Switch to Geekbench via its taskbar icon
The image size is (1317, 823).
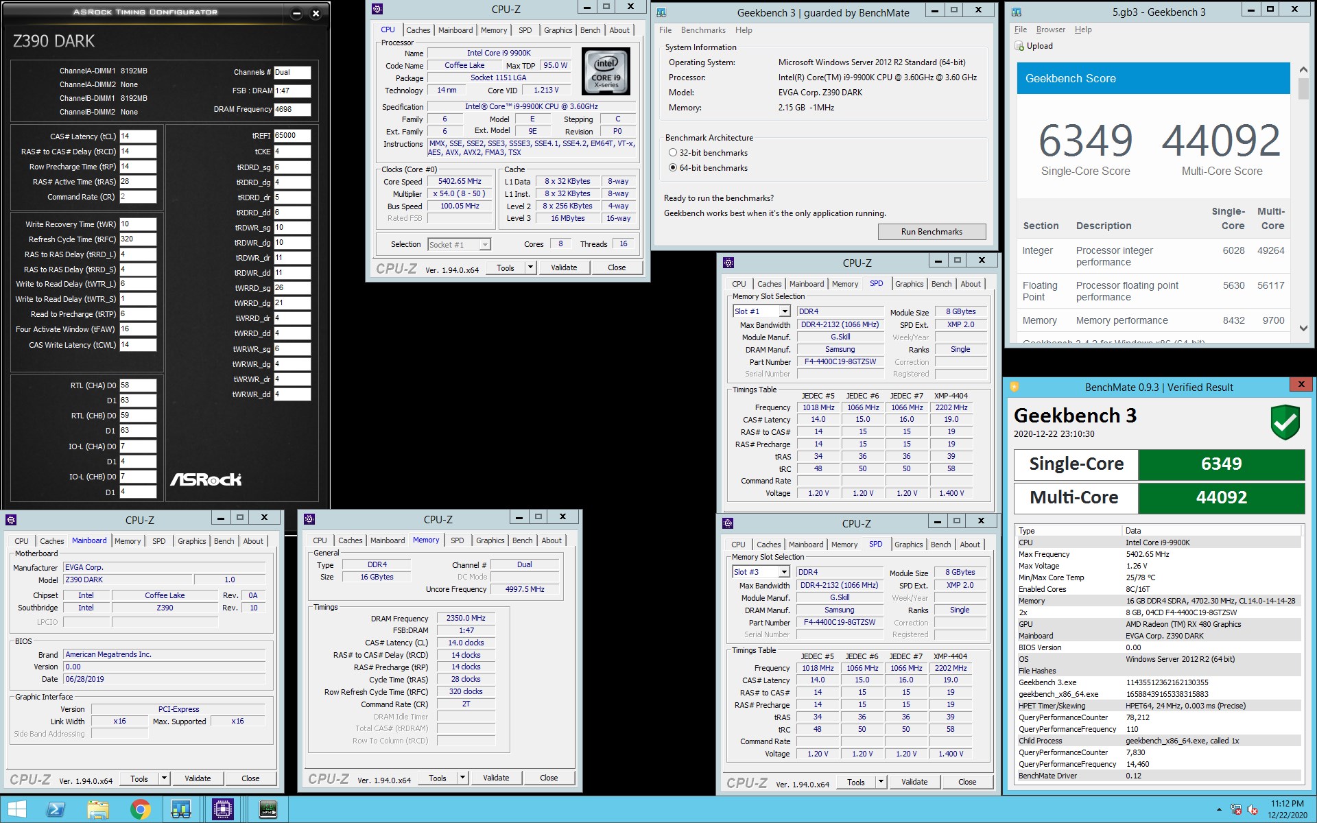tap(181, 809)
